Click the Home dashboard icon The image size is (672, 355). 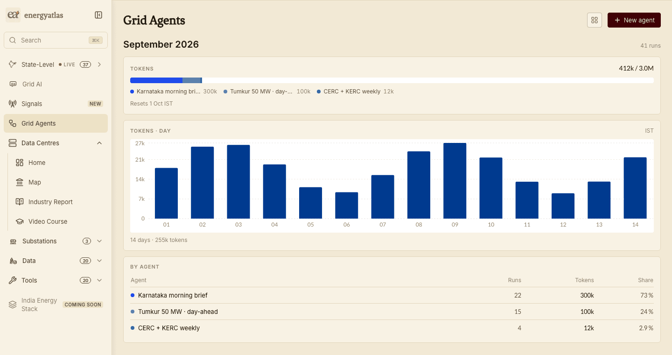(20, 163)
